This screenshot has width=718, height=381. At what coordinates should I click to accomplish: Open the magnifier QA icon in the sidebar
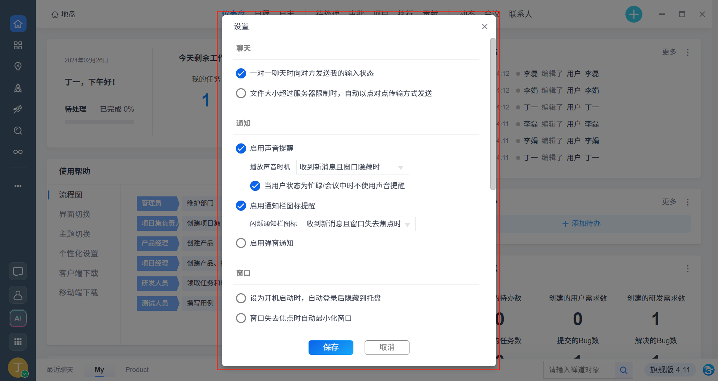click(18, 130)
